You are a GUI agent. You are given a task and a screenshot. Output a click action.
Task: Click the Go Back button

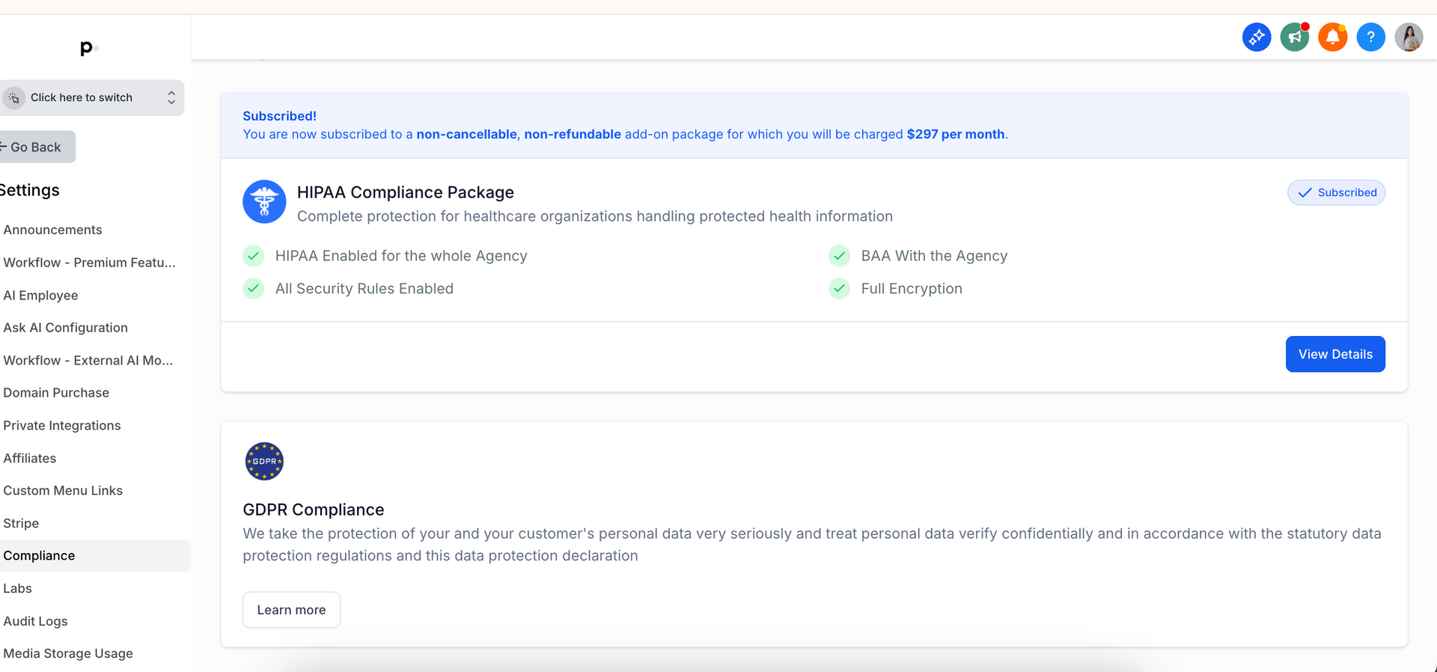(x=36, y=147)
